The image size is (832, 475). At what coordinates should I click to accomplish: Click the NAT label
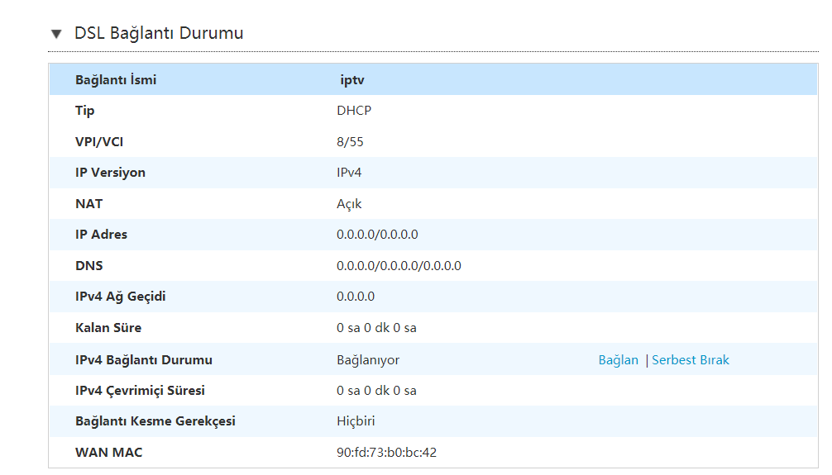click(88, 203)
